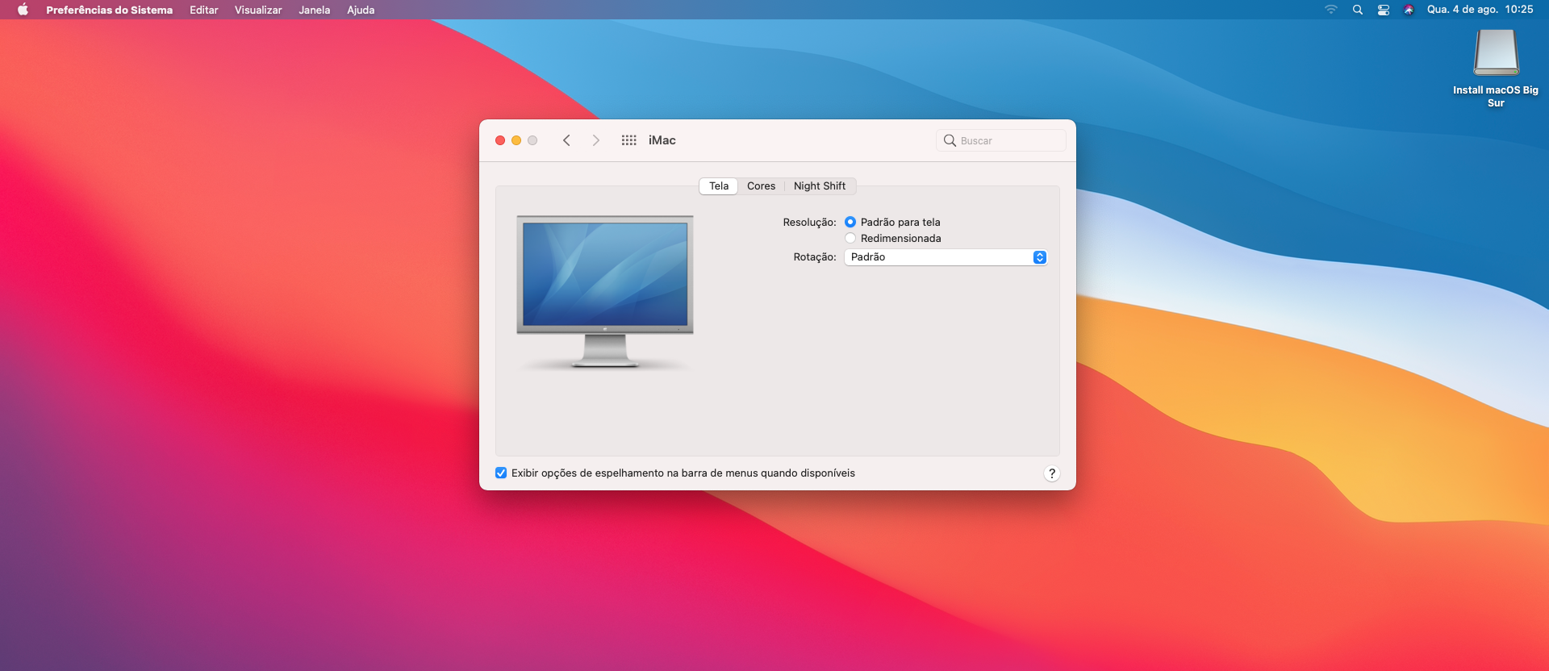
Task: Click the Wi-Fi status icon
Action: point(1331,10)
